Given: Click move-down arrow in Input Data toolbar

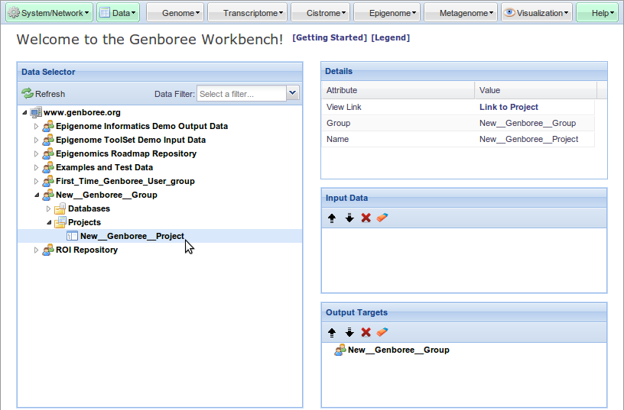Looking at the screenshot, I should tap(349, 218).
